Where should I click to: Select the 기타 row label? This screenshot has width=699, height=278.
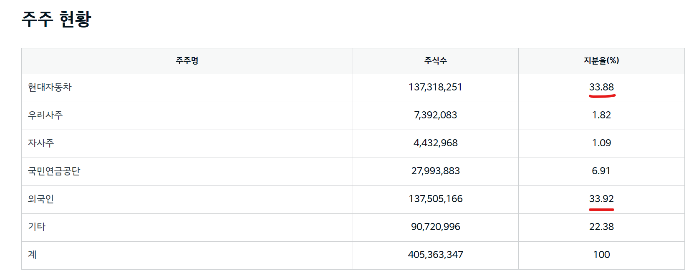pyautogui.click(x=37, y=227)
